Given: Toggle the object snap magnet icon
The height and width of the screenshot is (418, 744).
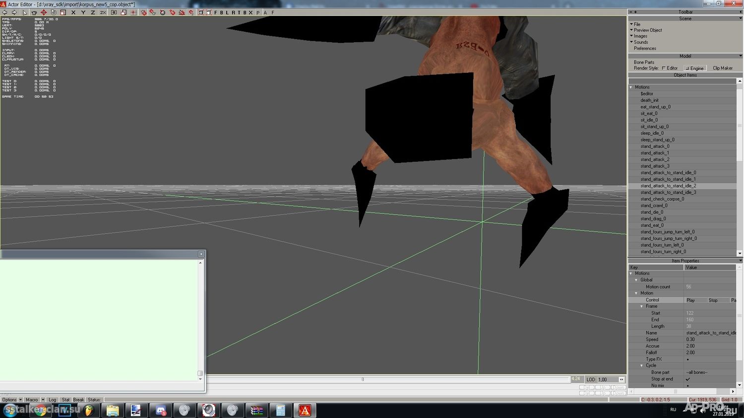Looking at the screenshot, I should [153, 12].
